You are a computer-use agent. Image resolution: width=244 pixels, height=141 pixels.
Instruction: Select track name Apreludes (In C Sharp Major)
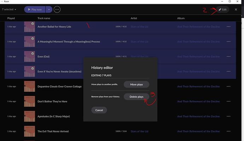(x=53, y=116)
